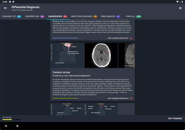Tap the Android back navigation button
185x130 pixels.
(x=6, y=126)
